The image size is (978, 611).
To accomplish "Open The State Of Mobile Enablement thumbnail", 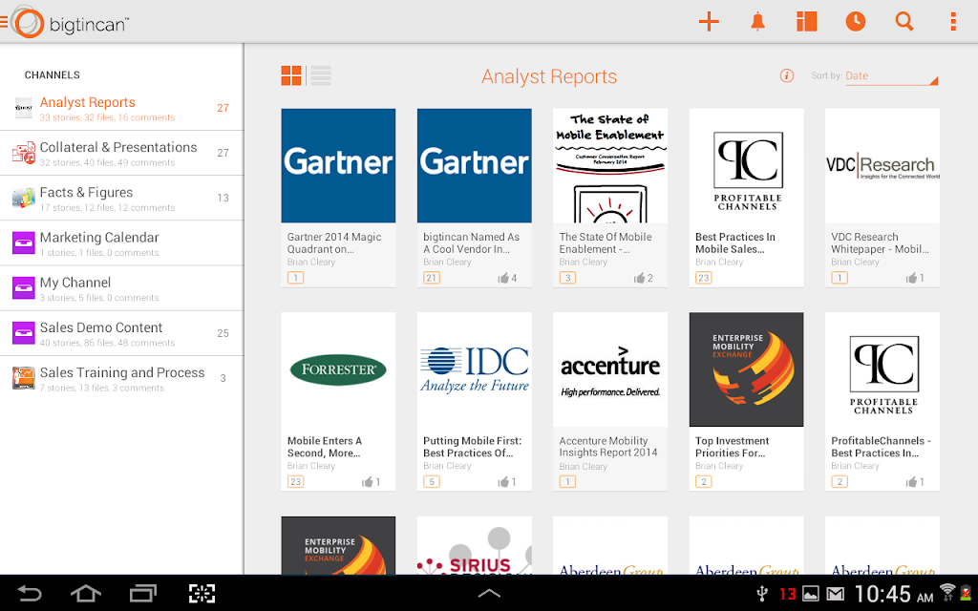I will 610,165.
